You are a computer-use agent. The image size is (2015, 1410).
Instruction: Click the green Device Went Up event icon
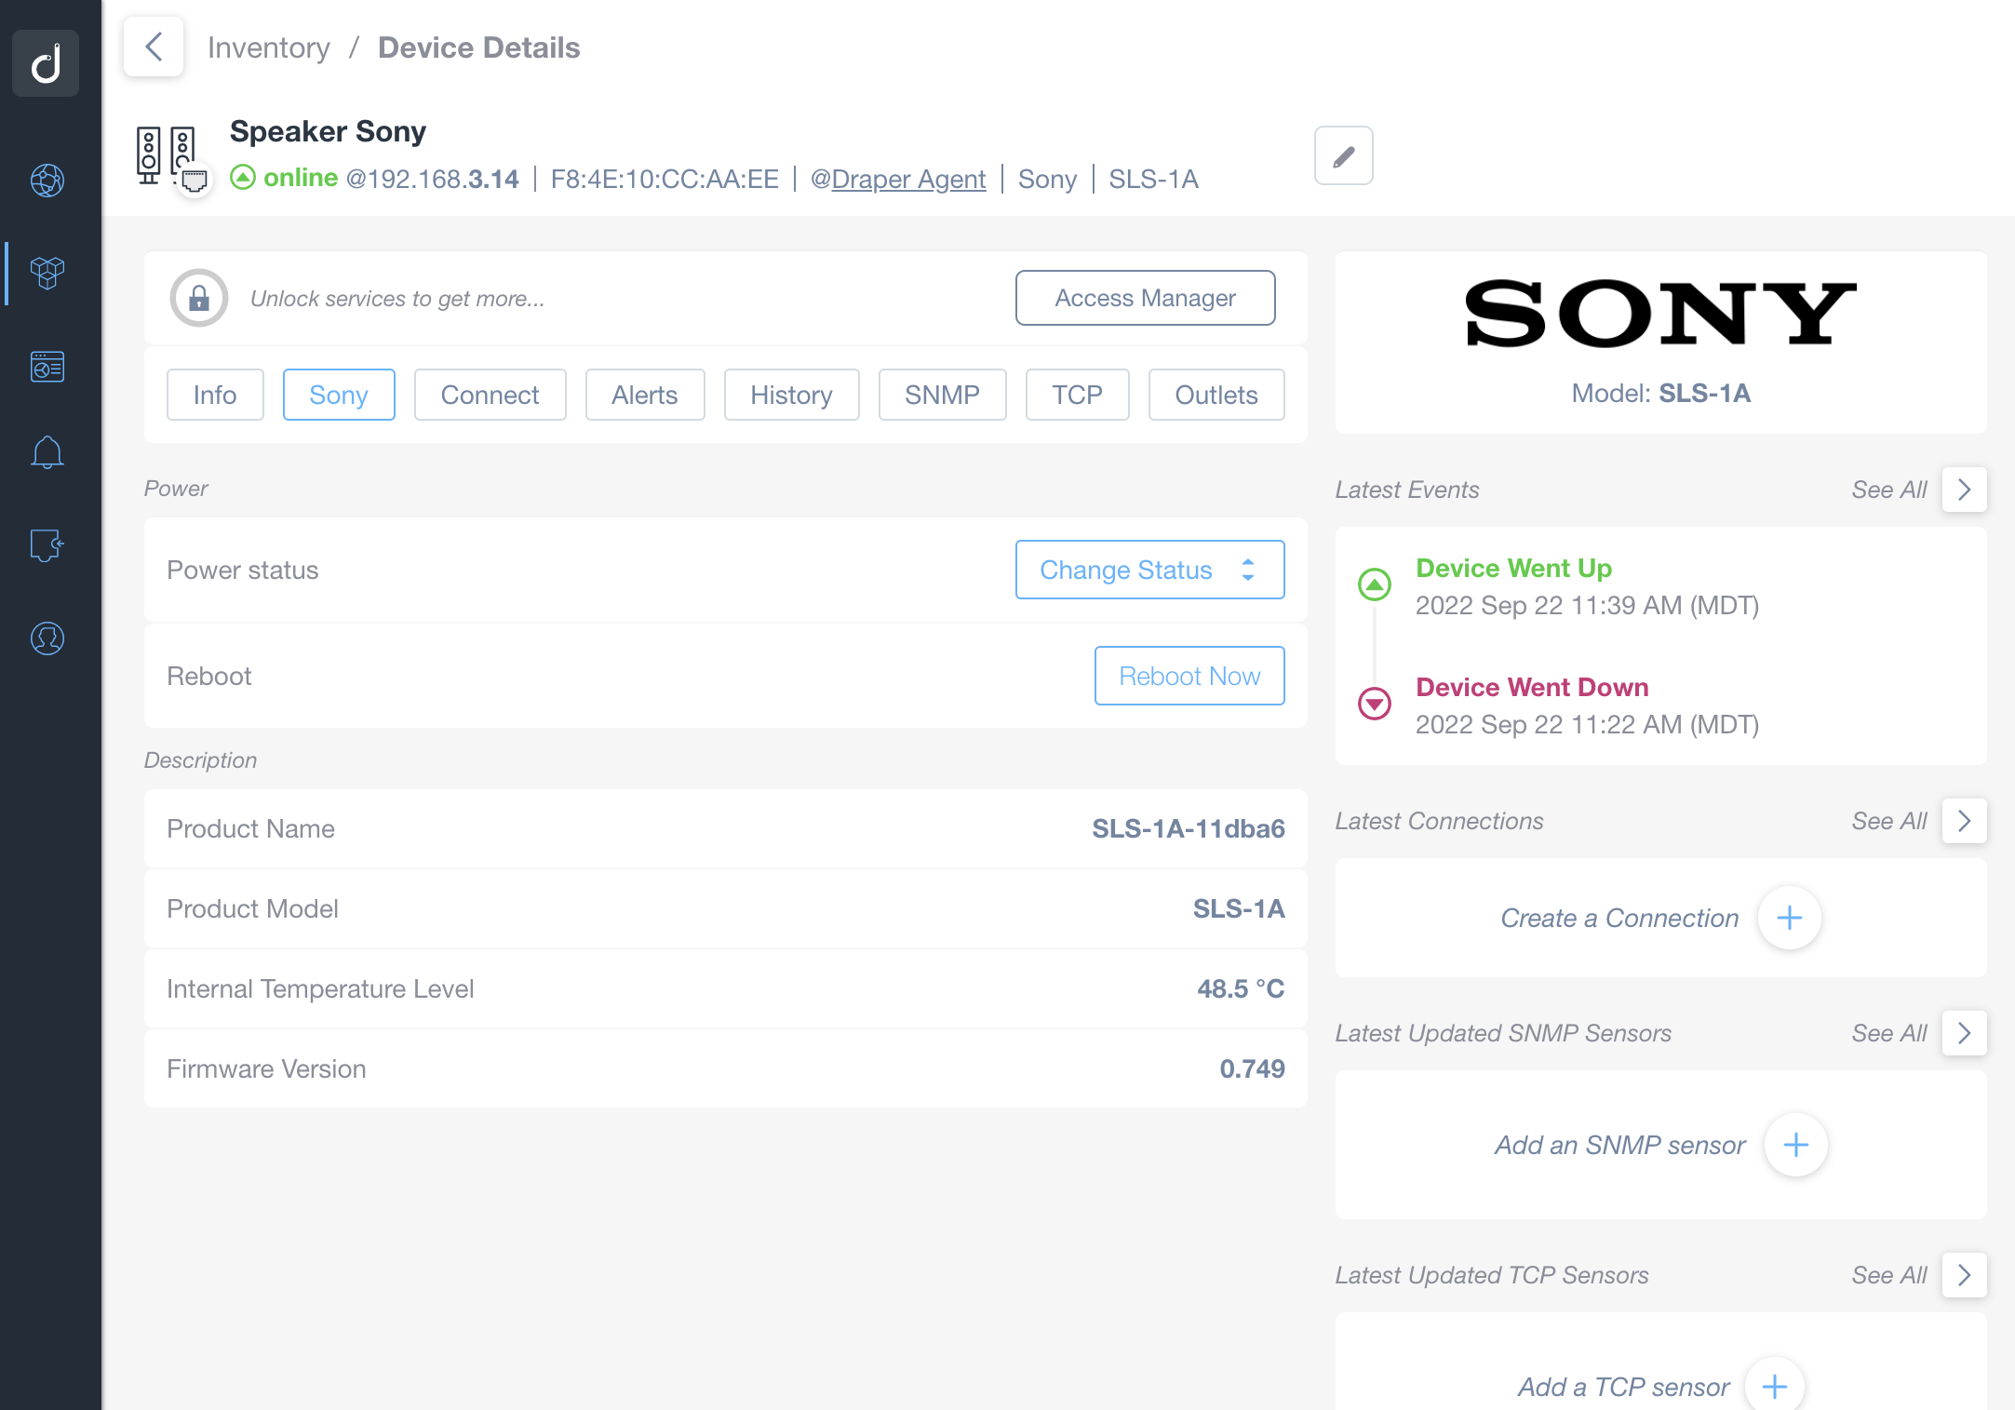[x=1375, y=584]
